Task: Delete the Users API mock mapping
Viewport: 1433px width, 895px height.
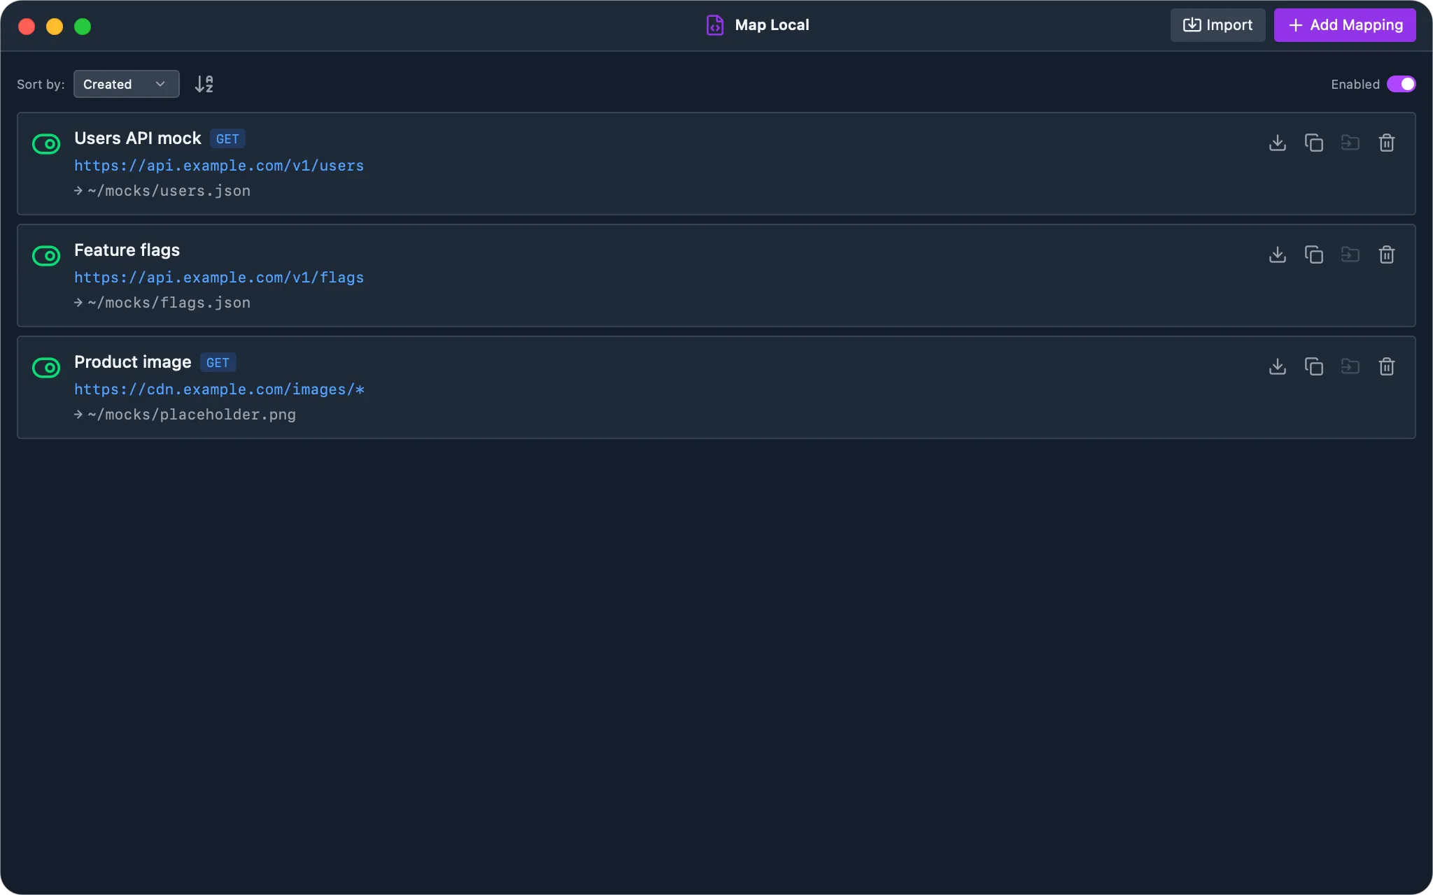Action: point(1387,143)
